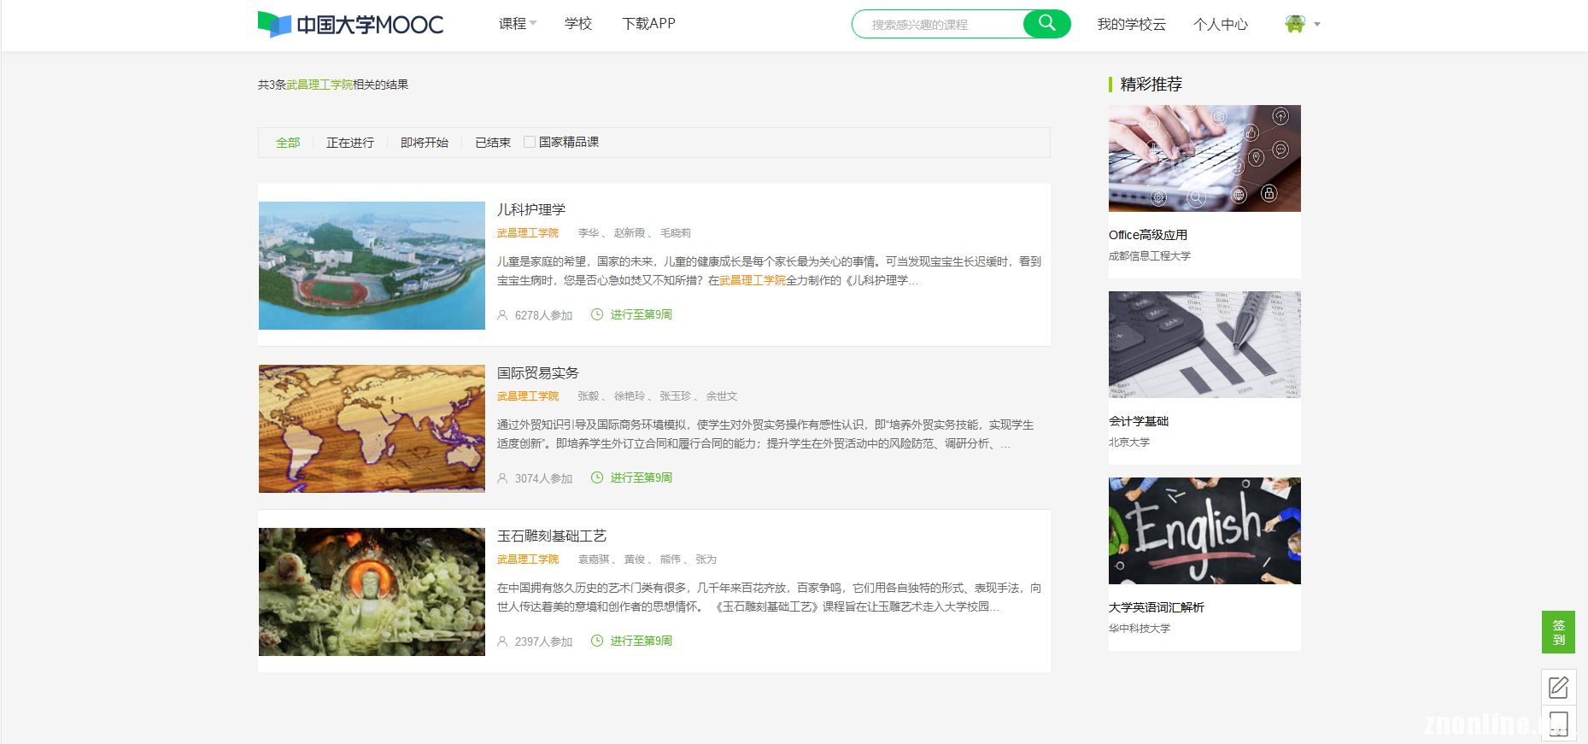1588x744 pixels.
Task: Open the 玉石雕刻基础工艺 course link
Action: coord(551,536)
